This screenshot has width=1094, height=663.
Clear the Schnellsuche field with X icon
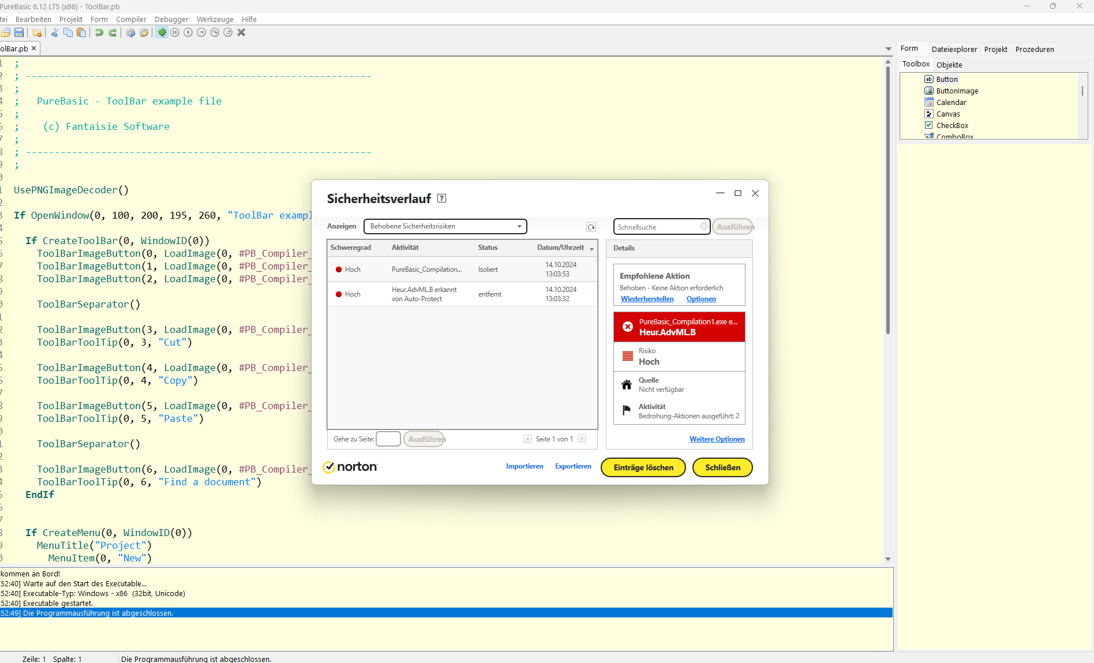[x=704, y=226]
